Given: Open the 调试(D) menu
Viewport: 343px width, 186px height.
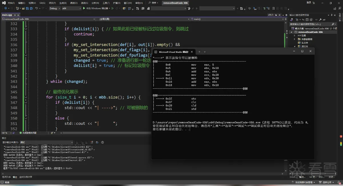Looking at the screenshot, I should click(x=74, y=3).
